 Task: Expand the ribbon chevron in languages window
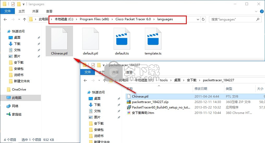tap(256, 11)
